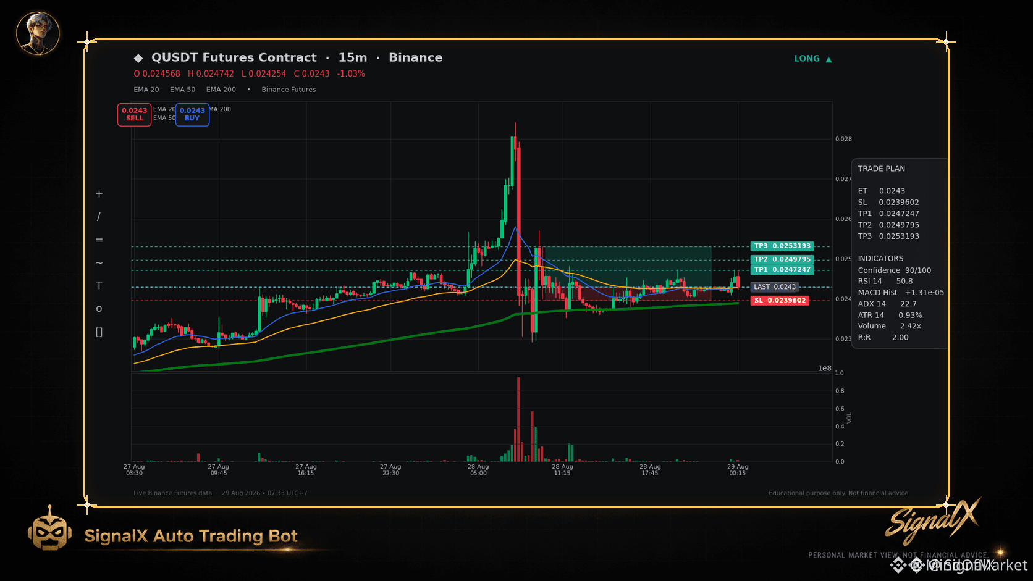Image resolution: width=1033 pixels, height=581 pixels.
Task: Select the T text annotation tool
Action: (99, 285)
